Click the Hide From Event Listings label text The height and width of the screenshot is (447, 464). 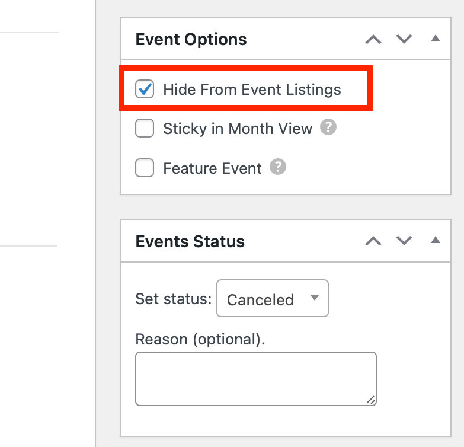click(252, 90)
